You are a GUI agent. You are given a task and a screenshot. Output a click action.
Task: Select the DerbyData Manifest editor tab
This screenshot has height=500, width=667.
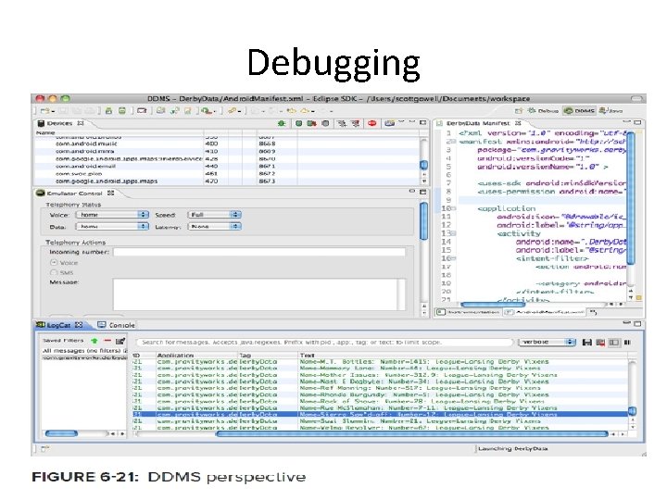tap(479, 123)
